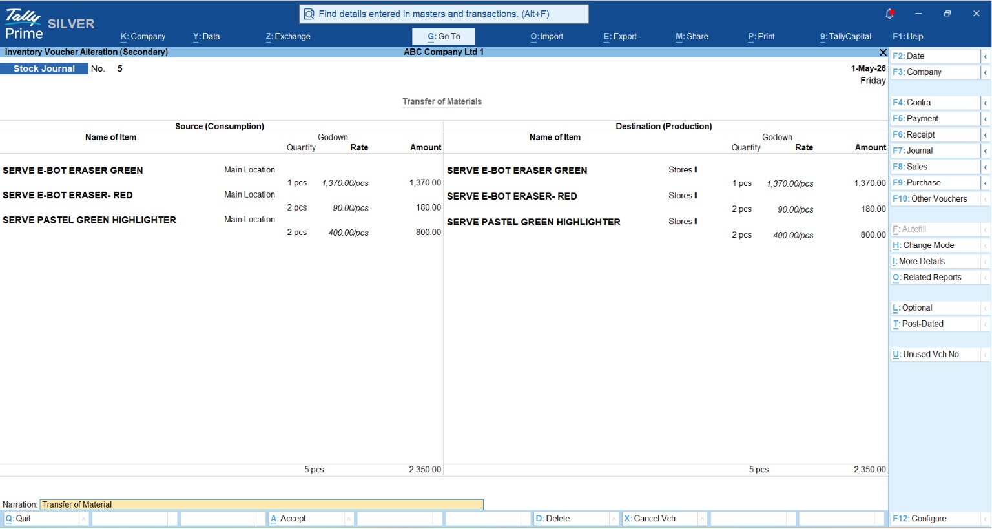Open O: Related Reports
992x529 pixels.
pos(935,278)
